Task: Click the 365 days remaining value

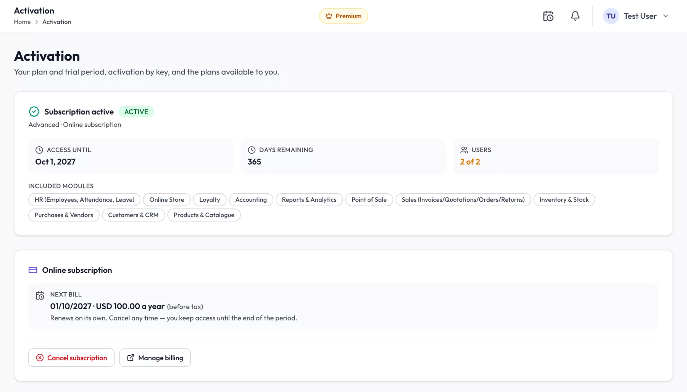Action: (x=254, y=162)
